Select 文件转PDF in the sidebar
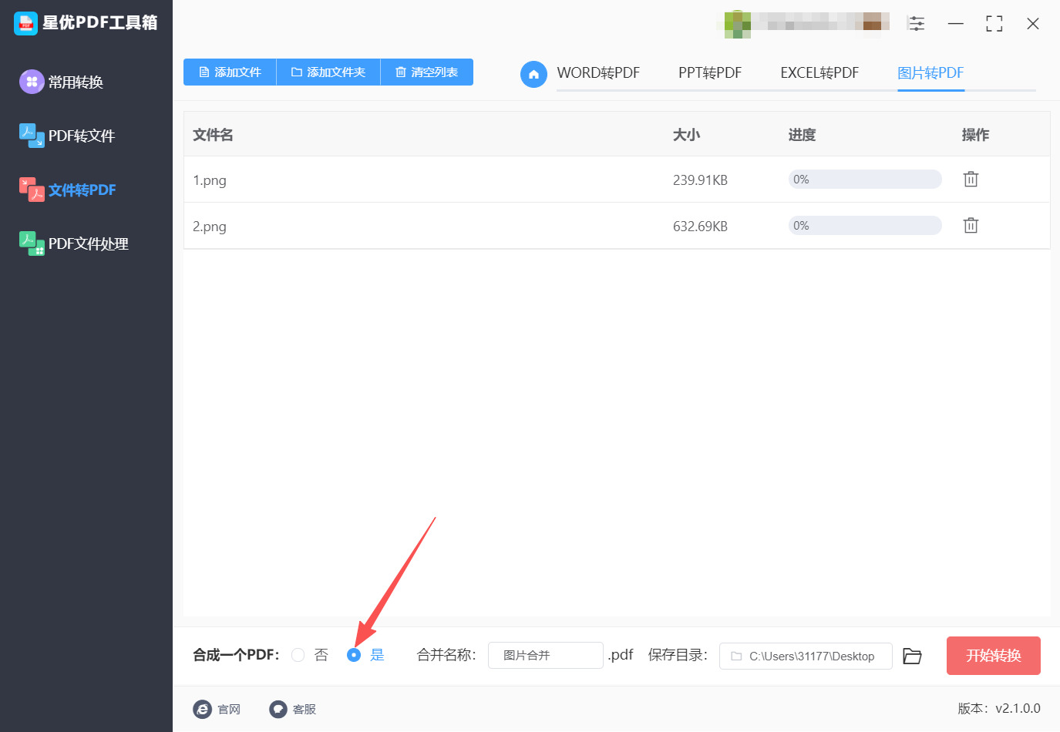Image resolution: width=1060 pixels, height=732 pixels. (68, 190)
